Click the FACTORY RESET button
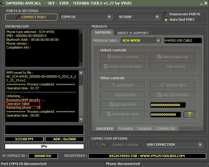This screenshot has width=209, height=167. (x=173, y=95)
